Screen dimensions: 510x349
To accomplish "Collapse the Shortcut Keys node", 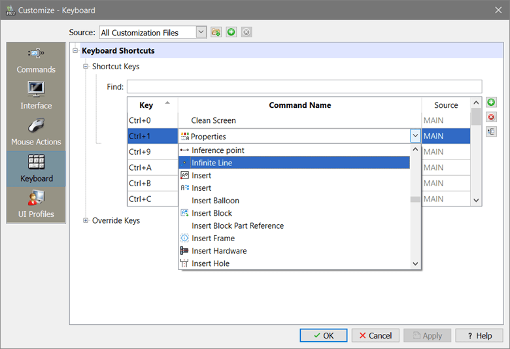I will (x=86, y=67).
